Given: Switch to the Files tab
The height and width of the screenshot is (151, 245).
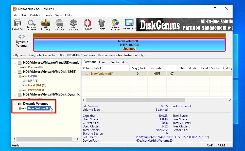Looking at the screenshot, I should click(102, 62).
